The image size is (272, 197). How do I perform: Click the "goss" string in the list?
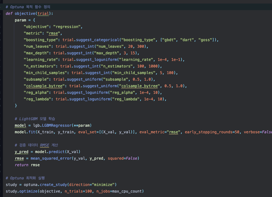(205, 40)
